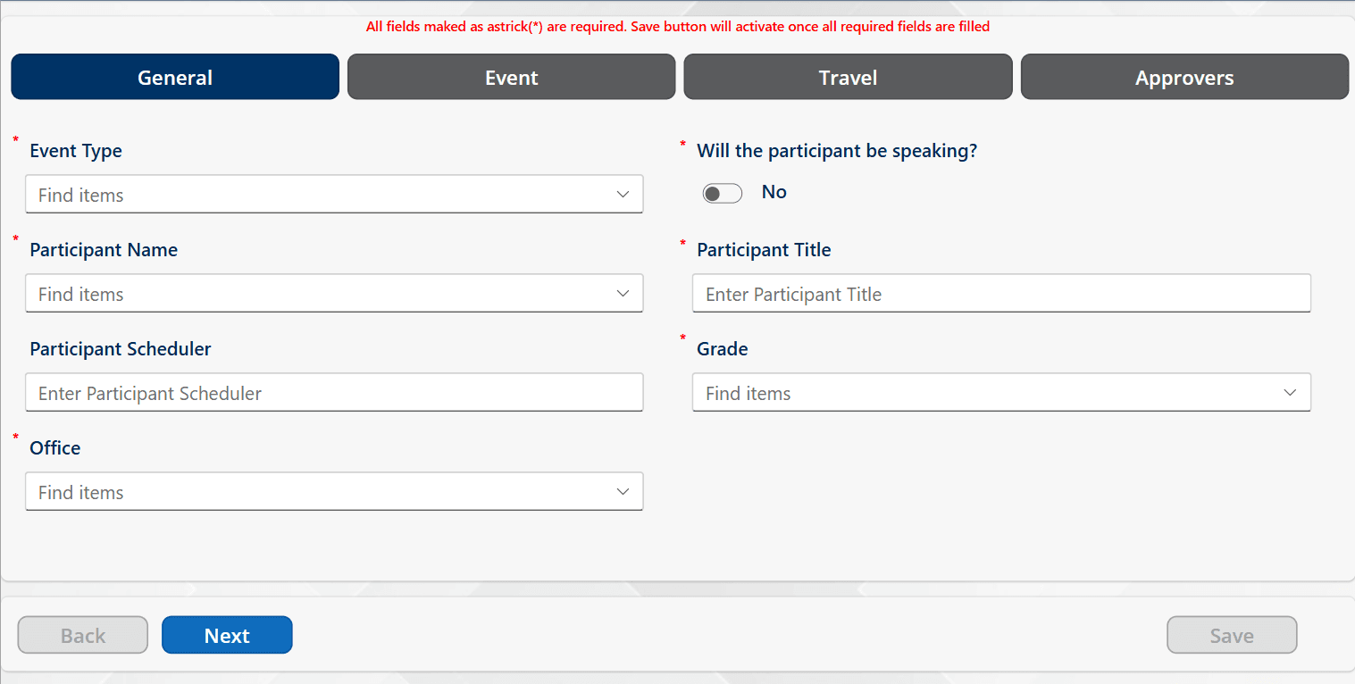Open the Event Type dropdown chevron

point(623,195)
